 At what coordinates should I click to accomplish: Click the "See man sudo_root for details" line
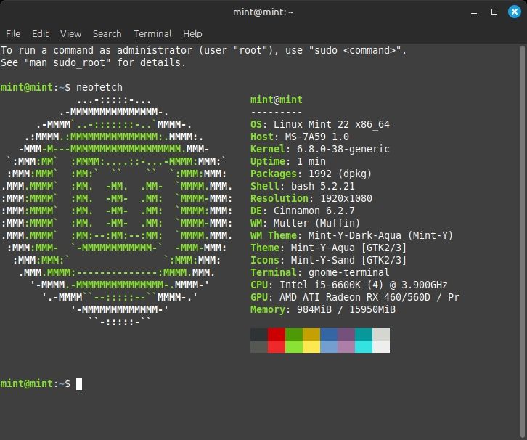[x=93, y=63]
